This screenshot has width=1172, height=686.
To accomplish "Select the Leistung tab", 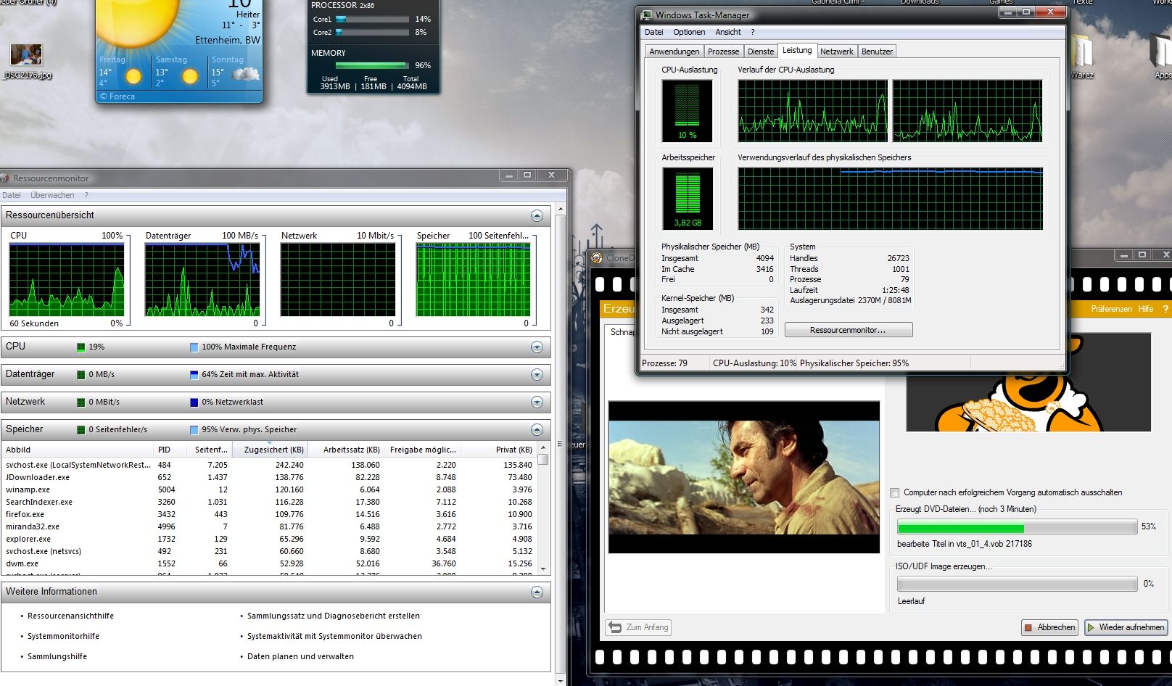I will tap(797, 50).
